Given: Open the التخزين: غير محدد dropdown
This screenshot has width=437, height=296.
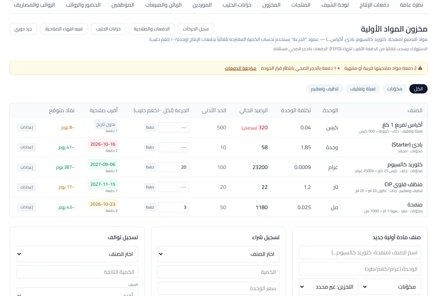Looking at the screenshot, I should [329, 287].
